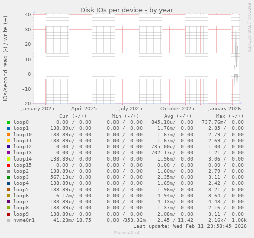Click the 'Avg (-/+)' column header
The width and height of the screenshot is (254, 238).
177,116
